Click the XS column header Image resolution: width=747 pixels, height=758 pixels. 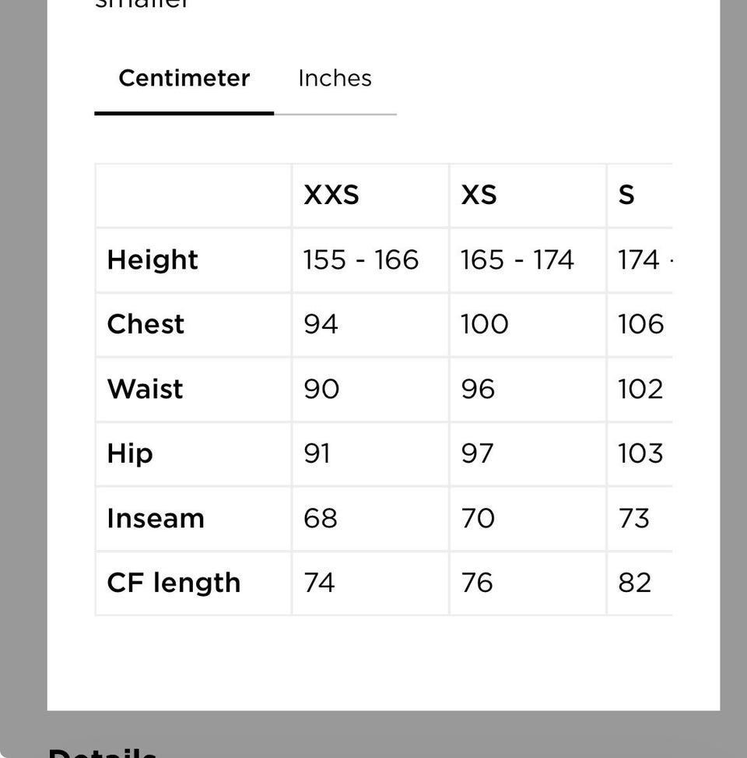(479, 196)
